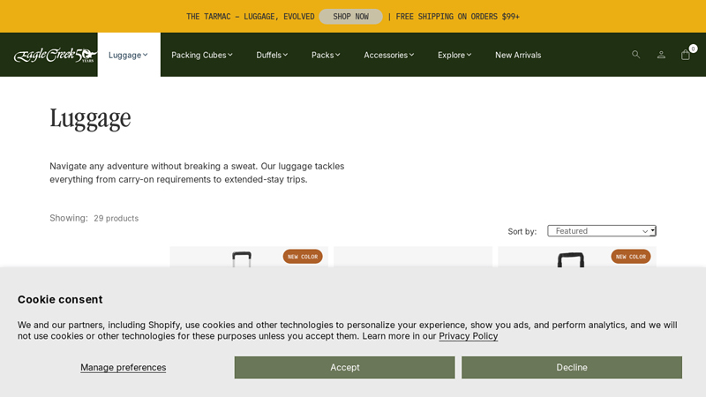Viewport: 706px width, 397px height.
Task: Expand the Luggage menu
Action: [x=128, y=55]
